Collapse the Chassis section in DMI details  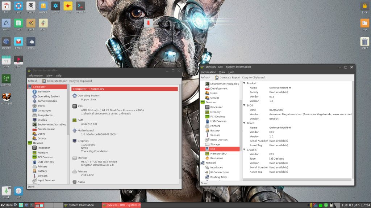pos(245,150)
